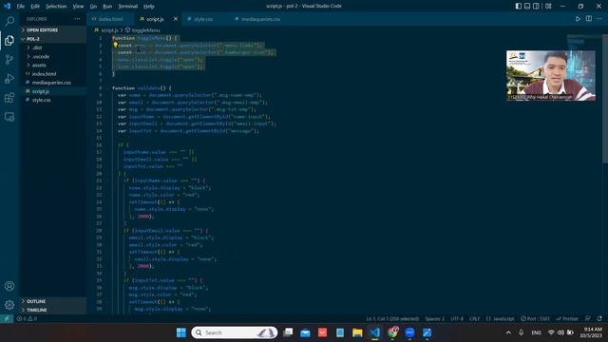The width and height of the screenshot is (608, 342).
Task: Change the JavaScript language mode
Action: [501, 318]
